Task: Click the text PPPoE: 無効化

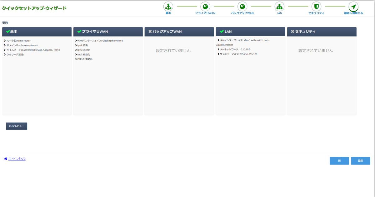Action: point(85,59)
